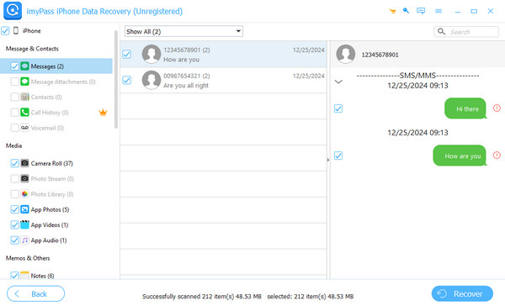505x306 pixels.
Task: Click the App Audio music icon
Action: (24, 240)
